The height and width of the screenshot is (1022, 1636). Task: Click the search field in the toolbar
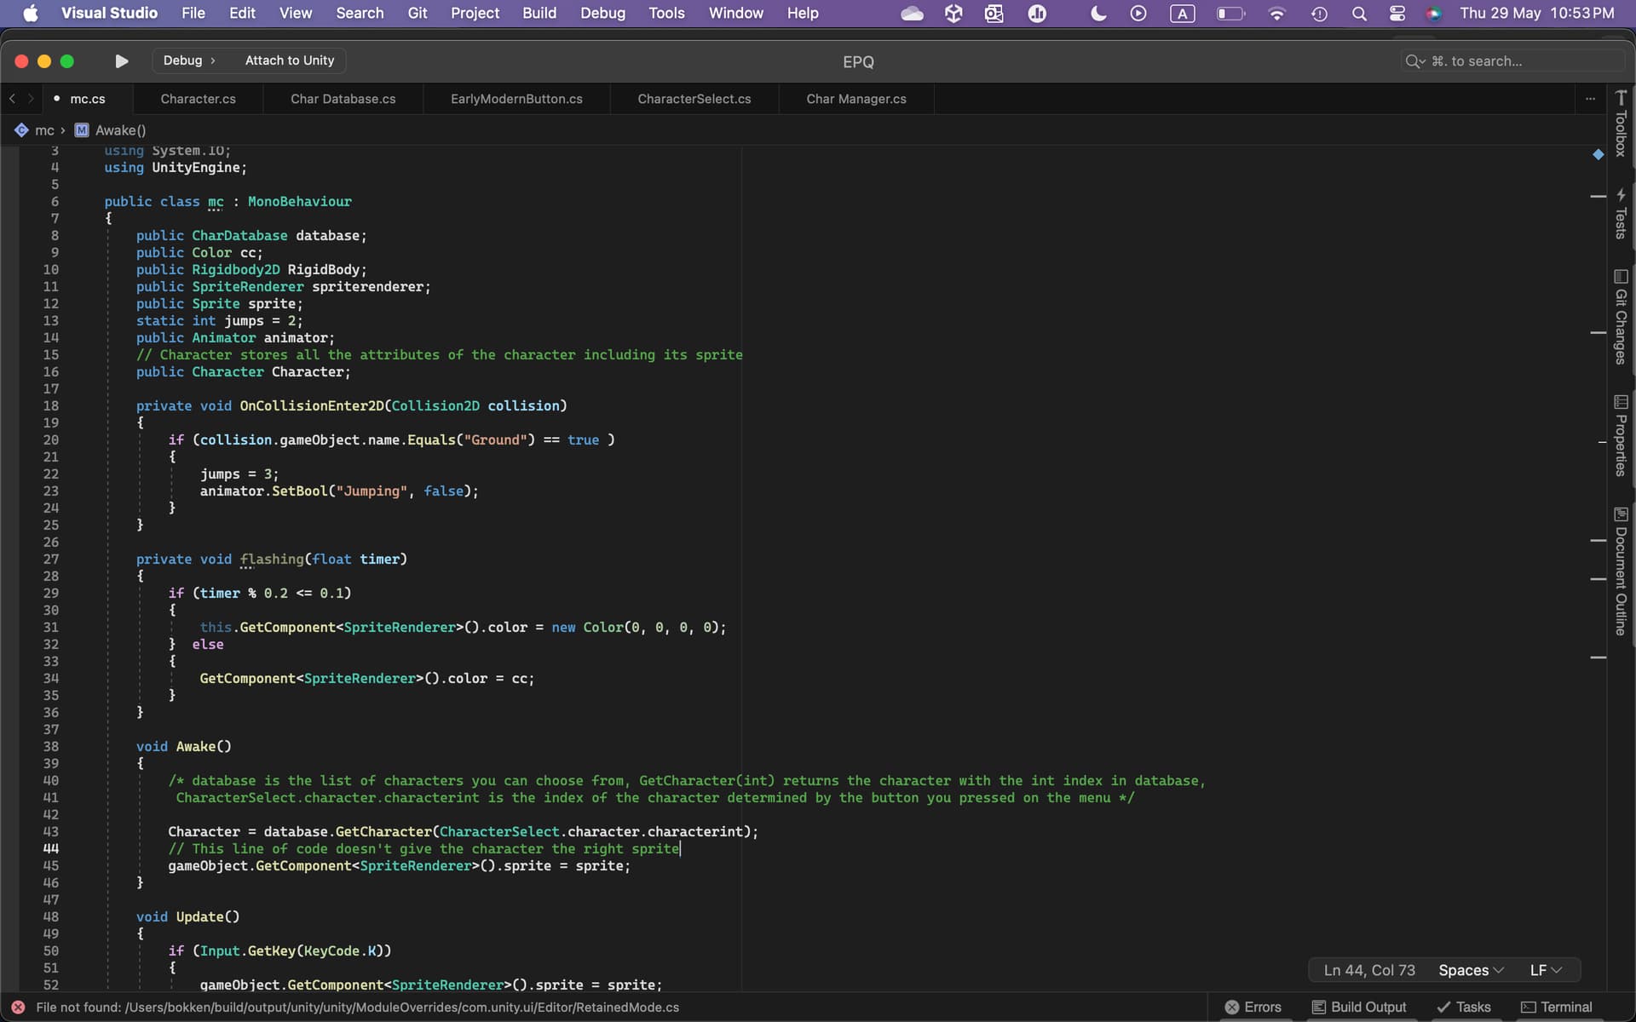tap(1508, 61)
